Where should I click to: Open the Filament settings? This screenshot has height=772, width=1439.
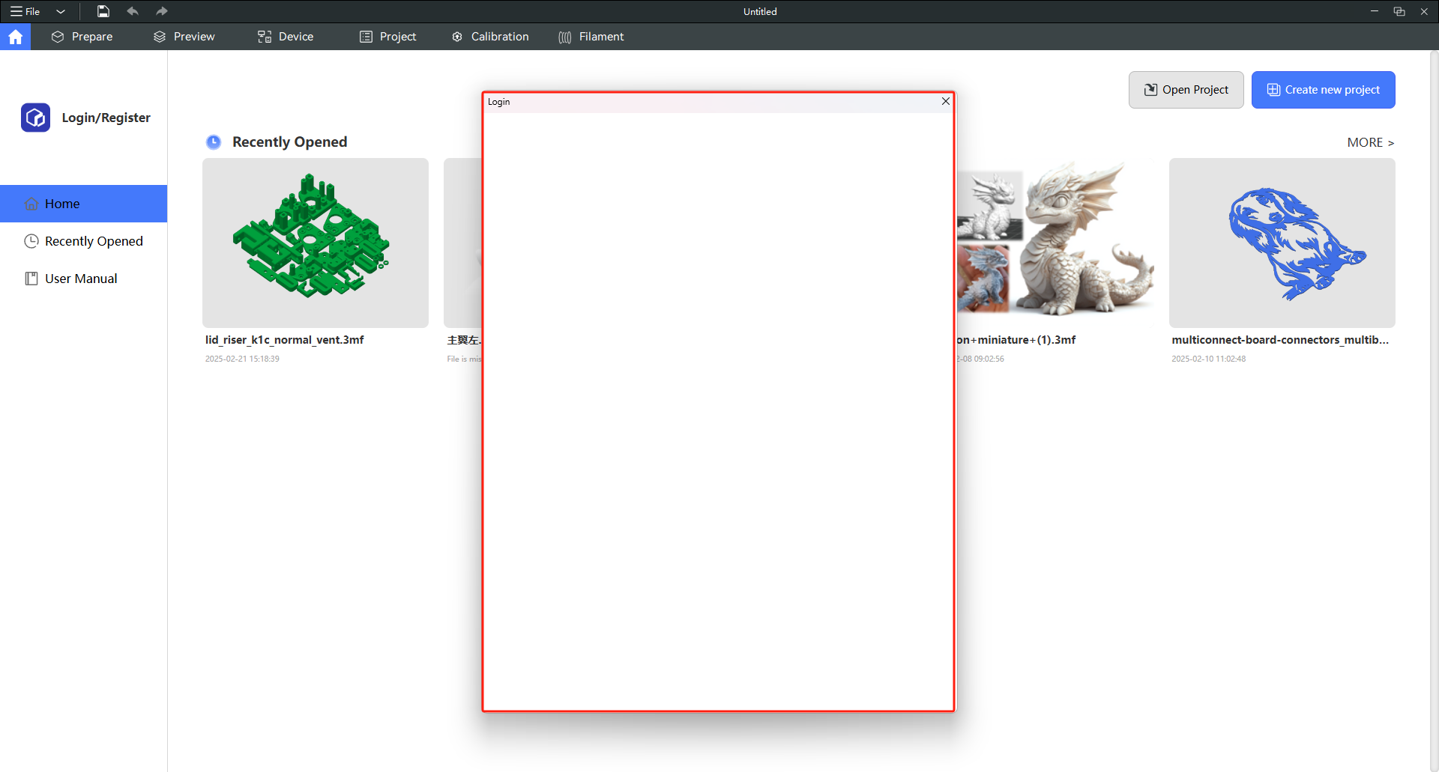591,36
